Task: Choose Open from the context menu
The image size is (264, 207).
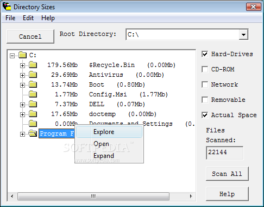Action: (109, 144)
